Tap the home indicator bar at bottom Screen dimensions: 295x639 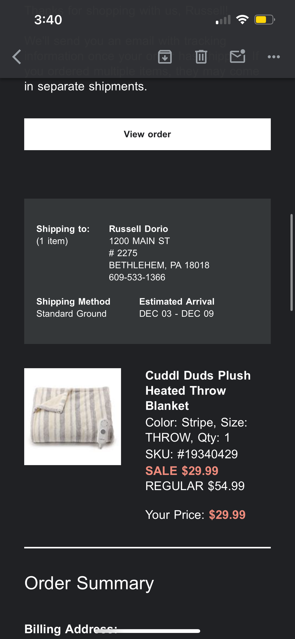(x=147, y=631)
